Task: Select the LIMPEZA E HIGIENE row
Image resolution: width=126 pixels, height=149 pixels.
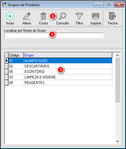Action: pos(60,77)
